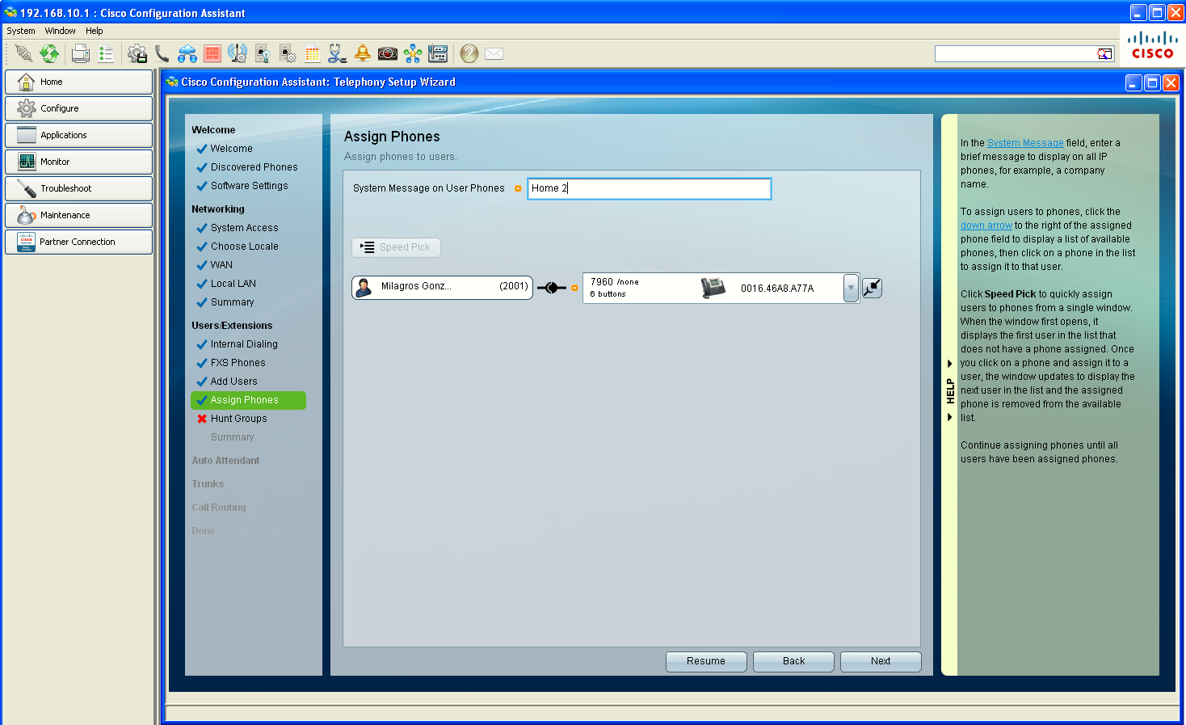The image size is (1186, 725).
Task: Click the Speed Pick button
Action: point(396,247)
